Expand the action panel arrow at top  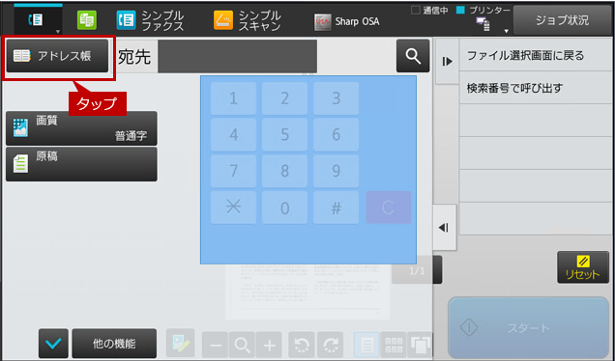(447, 62)
